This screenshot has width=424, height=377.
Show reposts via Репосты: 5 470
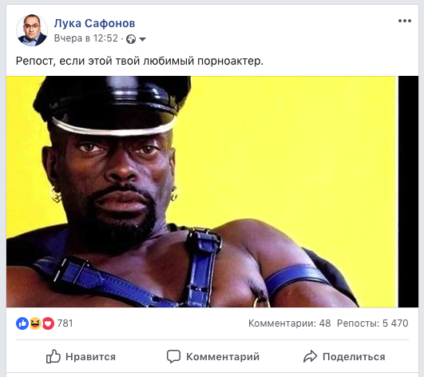(372, 323)
